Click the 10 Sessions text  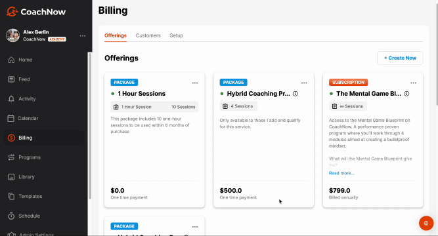pyautogui.click(x=183, y=107)
